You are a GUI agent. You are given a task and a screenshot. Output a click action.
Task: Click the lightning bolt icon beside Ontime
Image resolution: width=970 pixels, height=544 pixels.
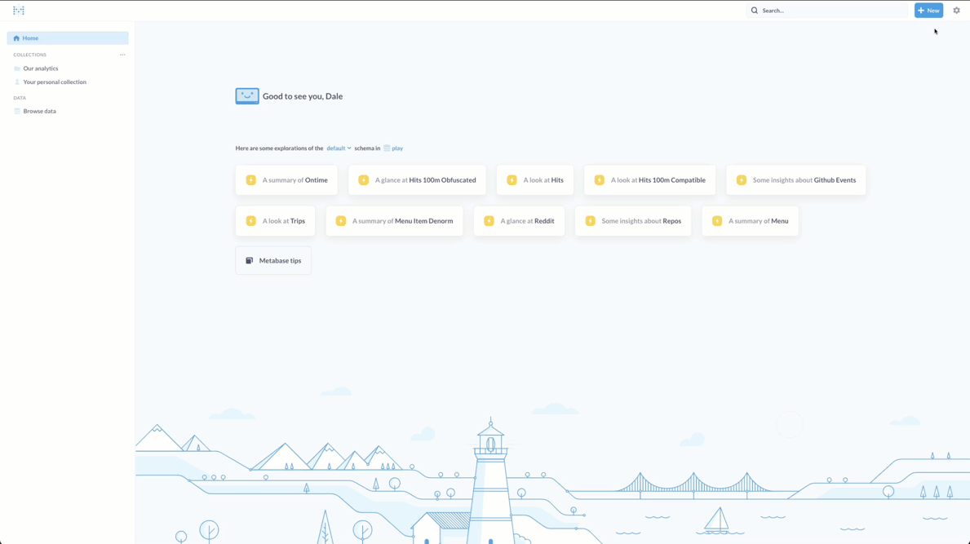tap(251, 180)
